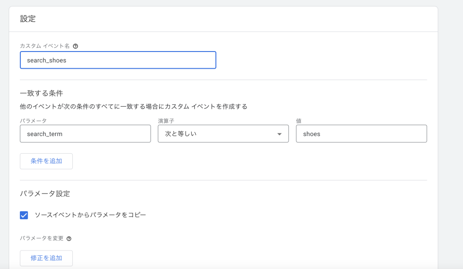The width and height of the screenshot is (463, 269).
Task: Click the search_term parameter field
Action: point(85,134)
